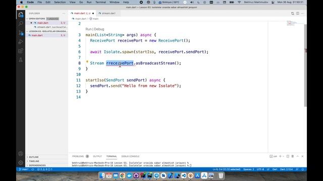This screenshot has height=181, width=323.
Task: Open the Terminal menu
Action: point(100,2)
